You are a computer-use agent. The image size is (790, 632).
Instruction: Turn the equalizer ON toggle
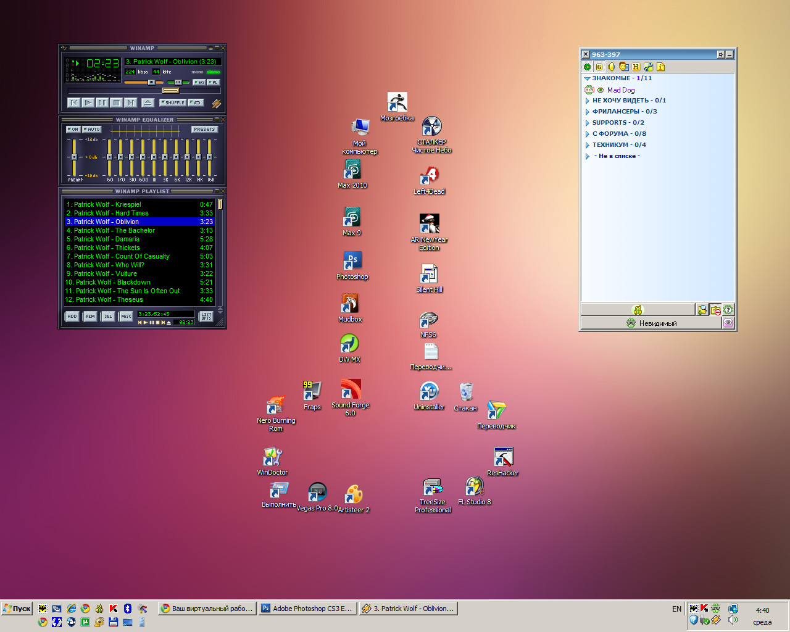pos(73,130)
